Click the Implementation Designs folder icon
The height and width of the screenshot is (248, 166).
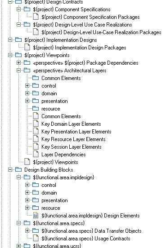(18, 40)
